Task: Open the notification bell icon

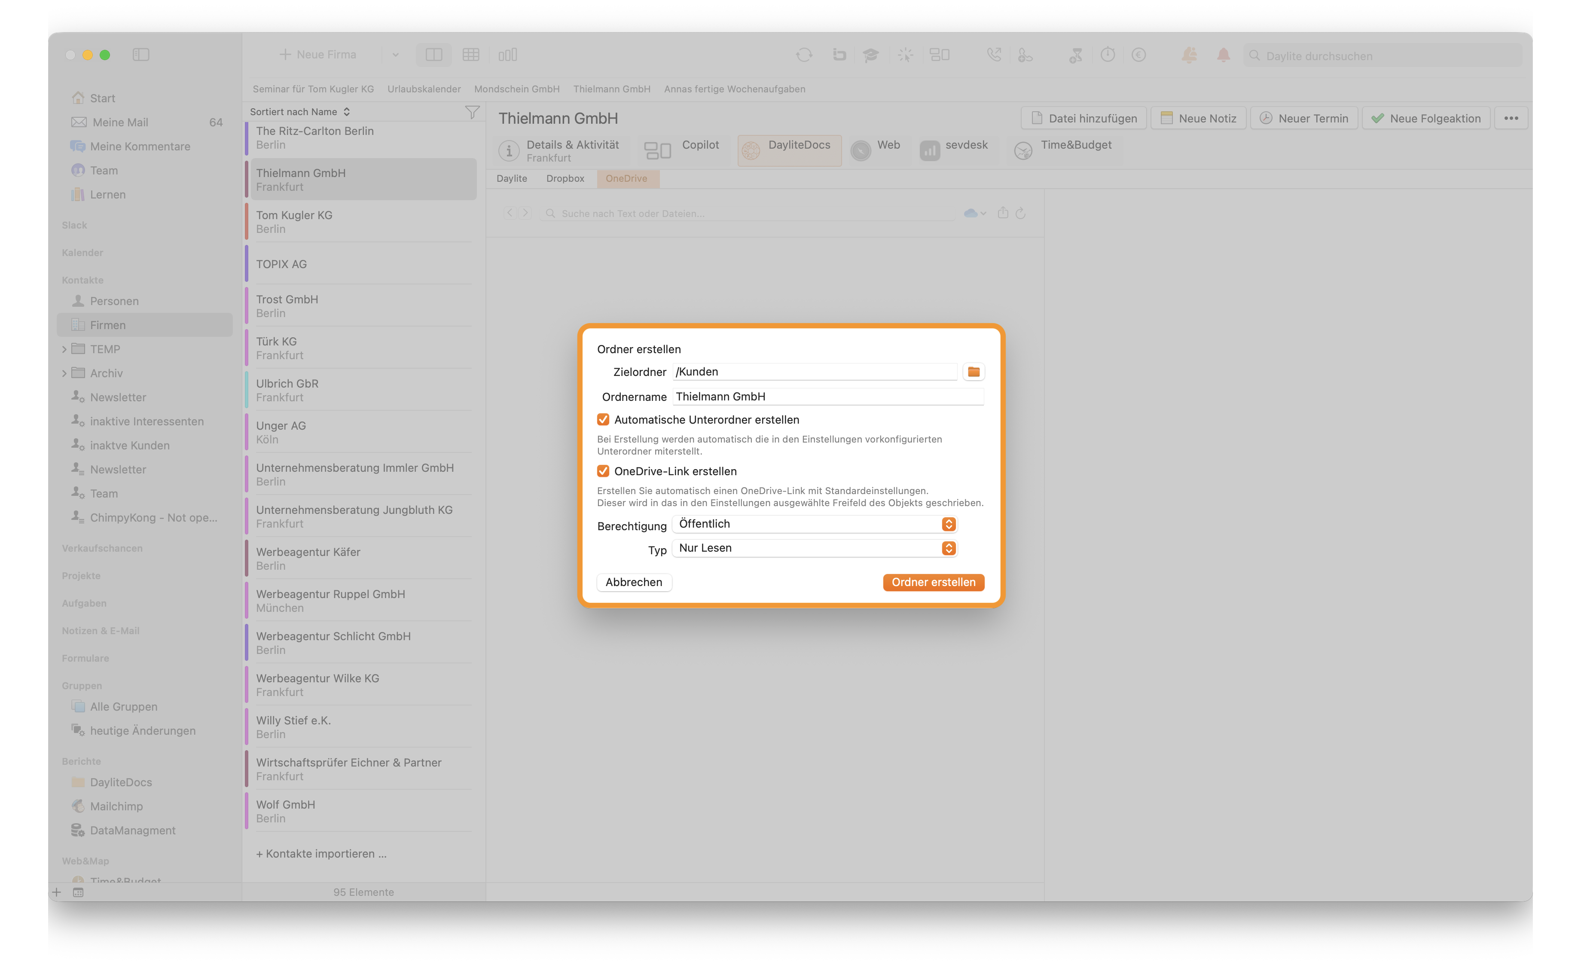Action: click(x=1224, y=55)
